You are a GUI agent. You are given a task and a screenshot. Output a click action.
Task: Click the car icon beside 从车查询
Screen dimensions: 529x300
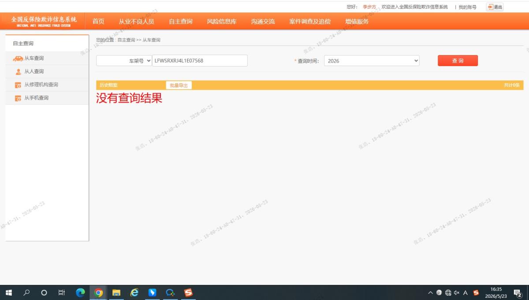(x=18, y=58)
